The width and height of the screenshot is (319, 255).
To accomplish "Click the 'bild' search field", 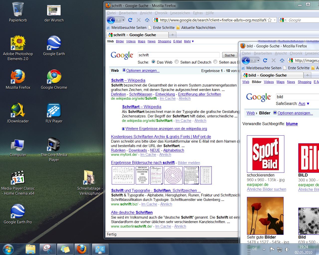I will pos(297,97).
